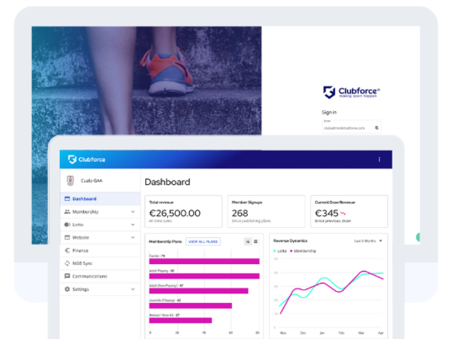The width and height of the screenshot is (452, 339).
Task: Click the copy icon in Email field
Action: pyautogui.click(x=376, y=128)
